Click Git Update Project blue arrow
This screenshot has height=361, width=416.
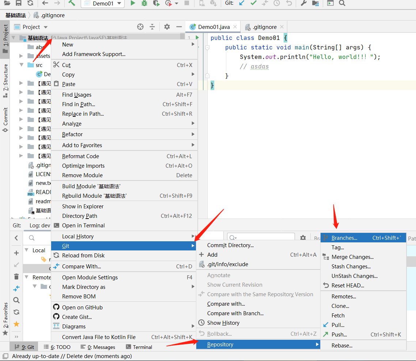(x=242, y=3)
